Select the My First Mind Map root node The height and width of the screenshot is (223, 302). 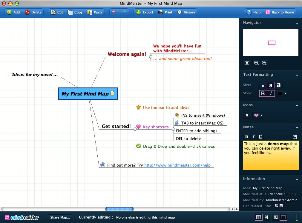point(88,94)
